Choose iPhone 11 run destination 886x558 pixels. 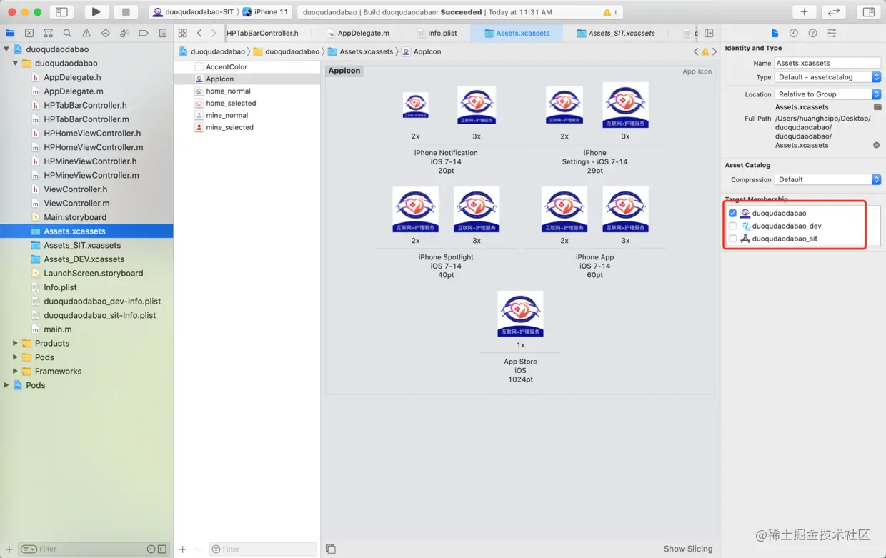click(265, 12)
